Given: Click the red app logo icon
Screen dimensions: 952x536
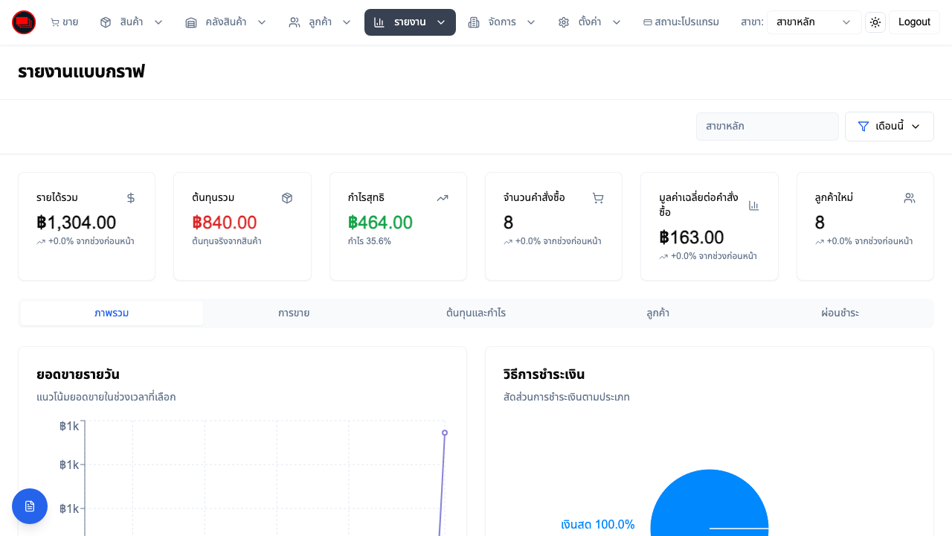Looking at the screenshot, I should [24, 22].
